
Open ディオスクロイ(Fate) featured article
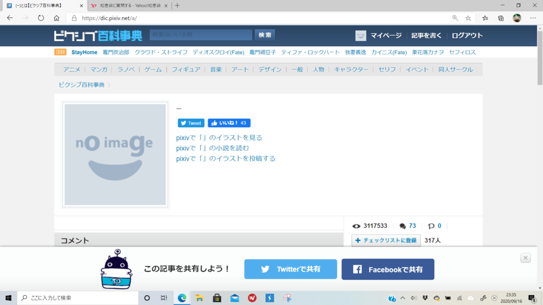219,52
